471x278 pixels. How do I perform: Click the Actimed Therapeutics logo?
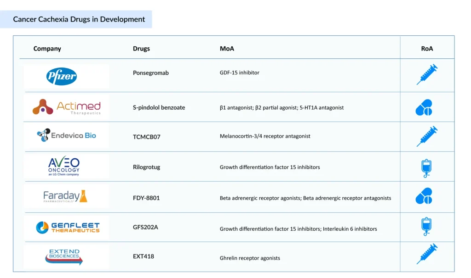tap(65, 106)
